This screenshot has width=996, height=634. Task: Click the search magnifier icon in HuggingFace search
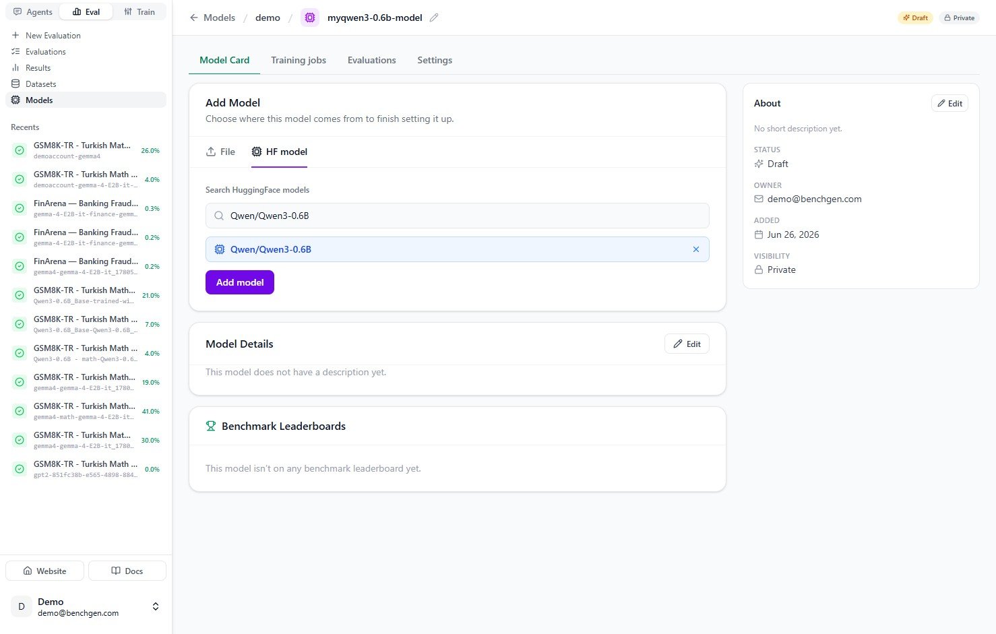219,216
